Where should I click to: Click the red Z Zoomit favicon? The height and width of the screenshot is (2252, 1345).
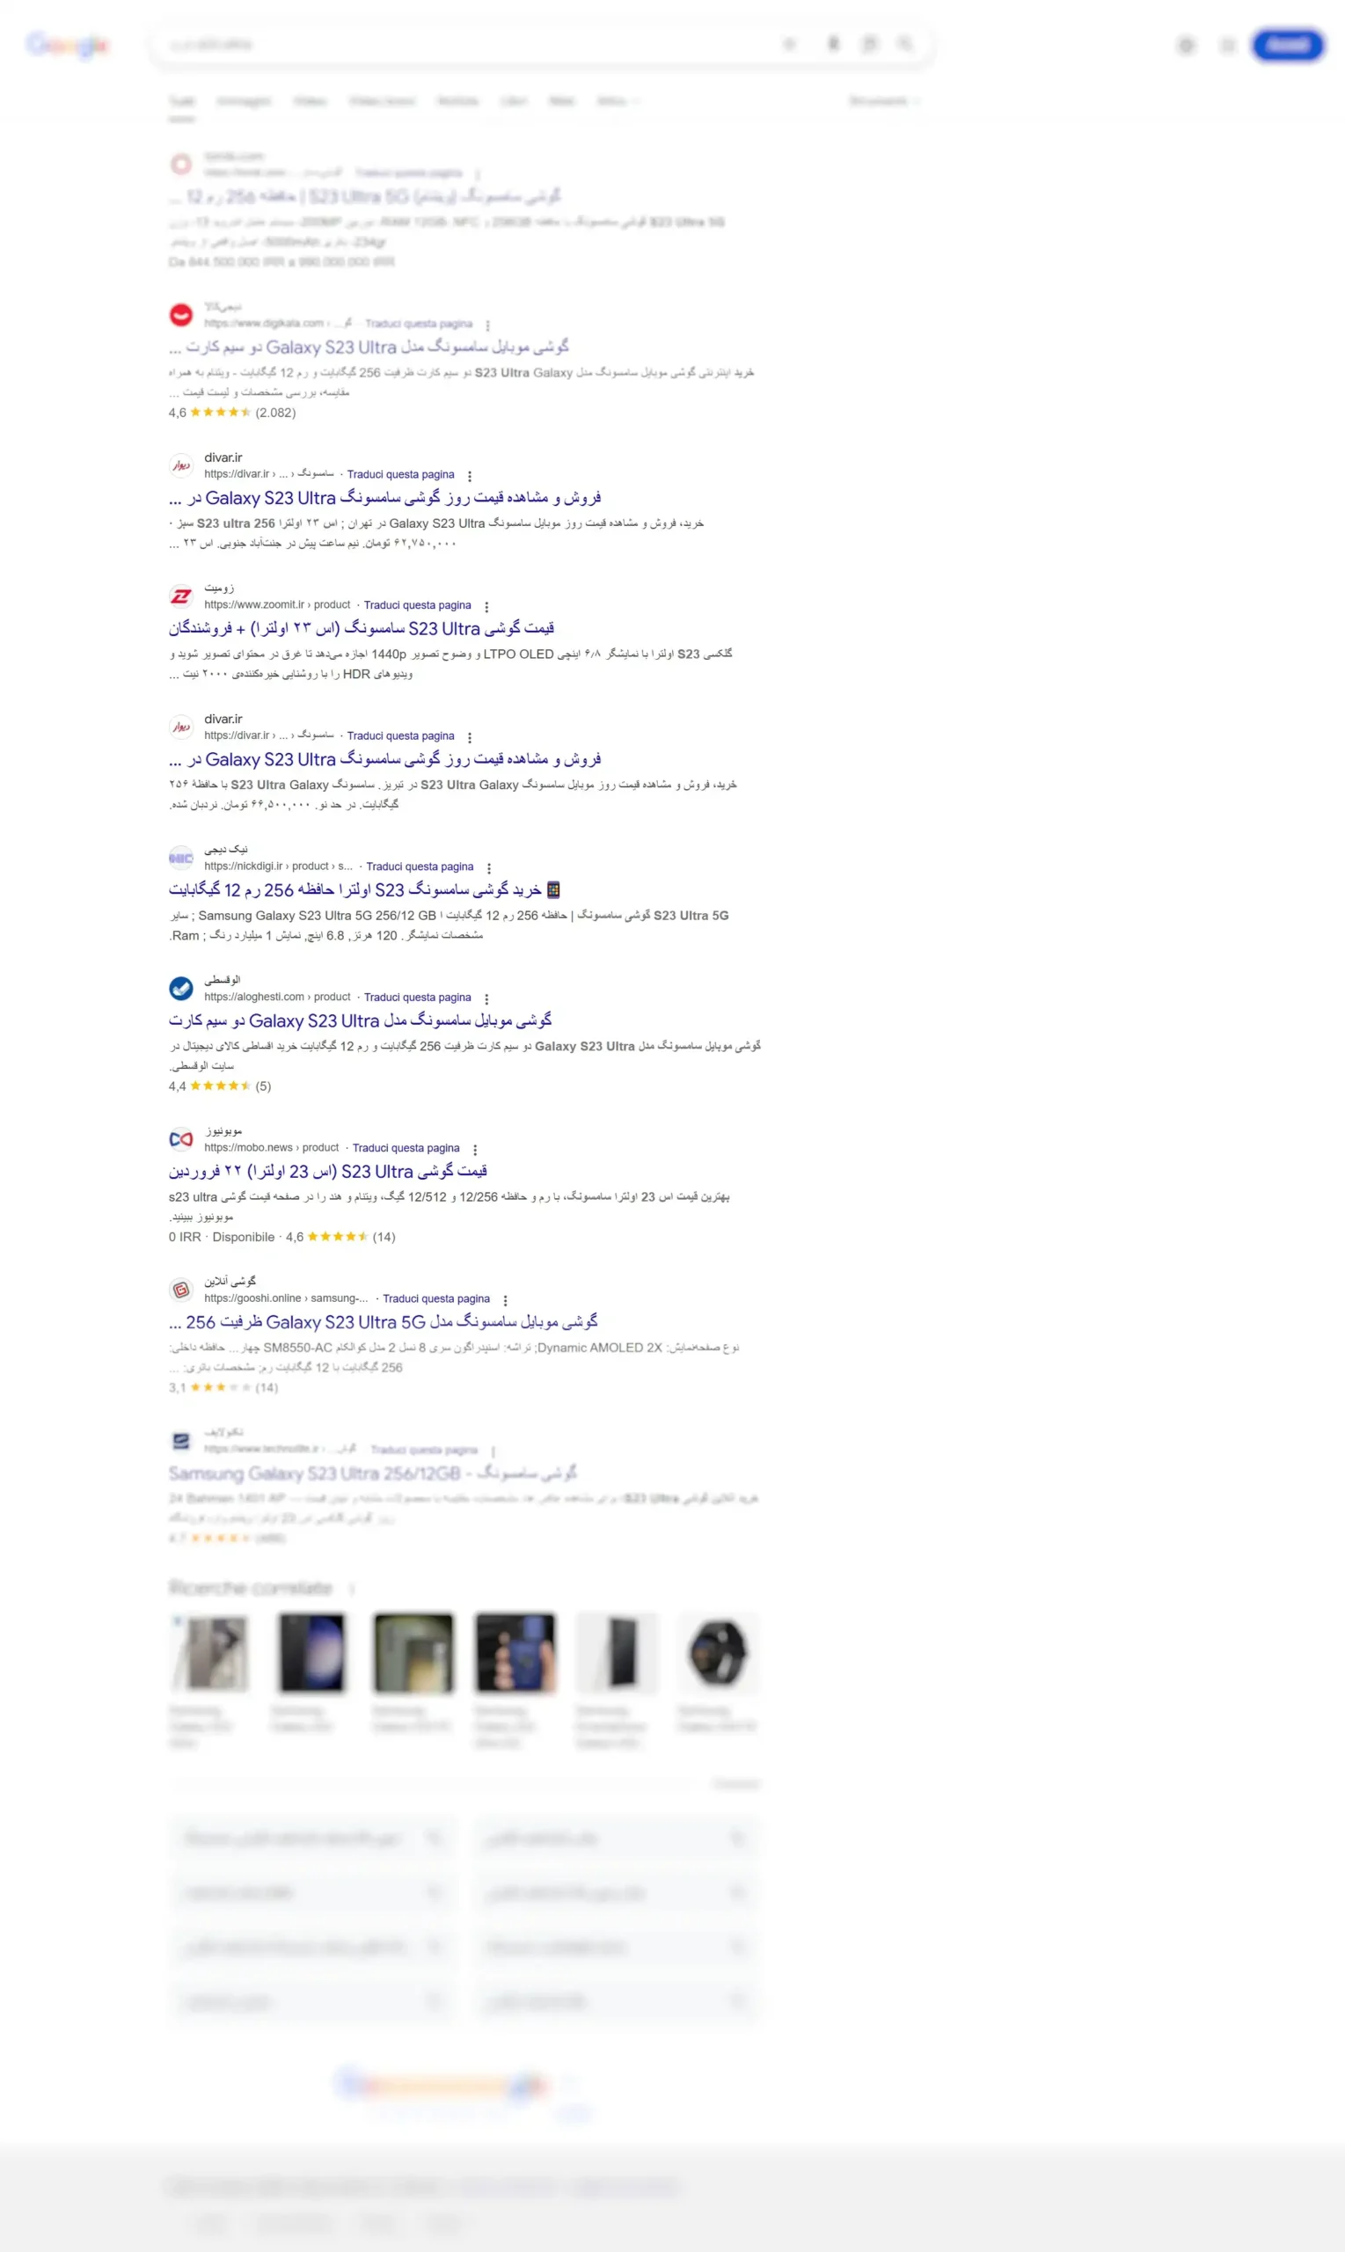tap(181, 596)
